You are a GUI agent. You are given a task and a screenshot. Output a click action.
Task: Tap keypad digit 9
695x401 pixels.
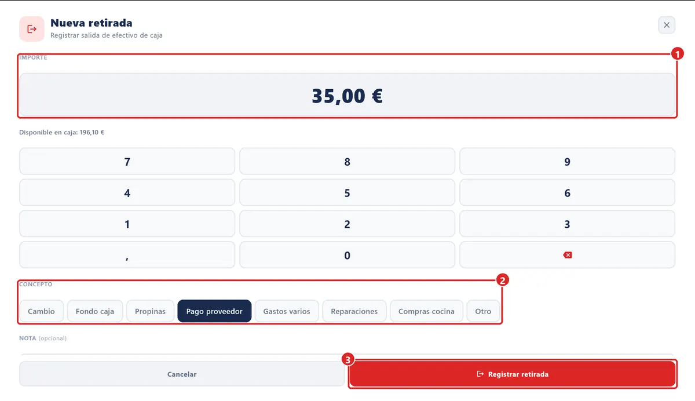pos(567,162)
